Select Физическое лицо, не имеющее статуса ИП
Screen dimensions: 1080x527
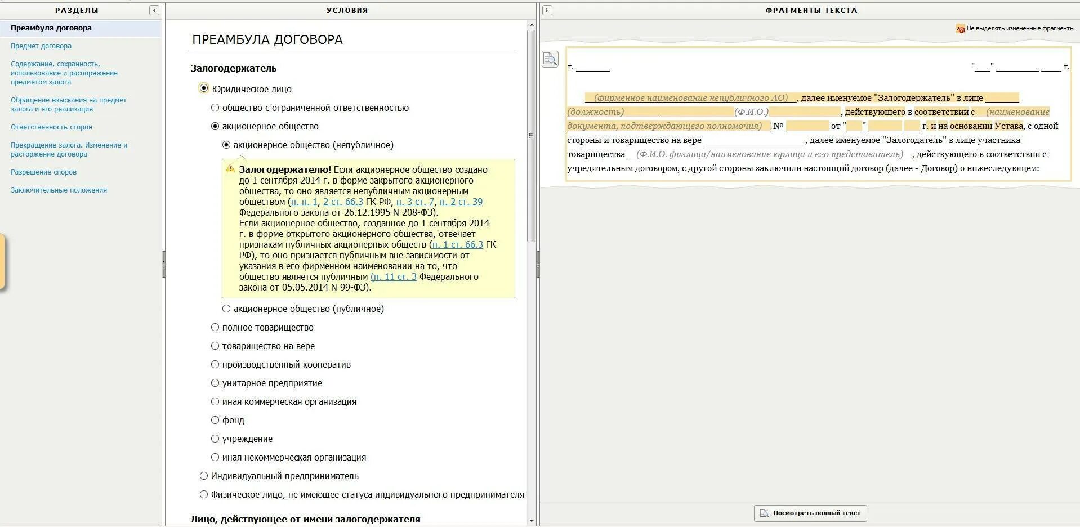[204, 494]
